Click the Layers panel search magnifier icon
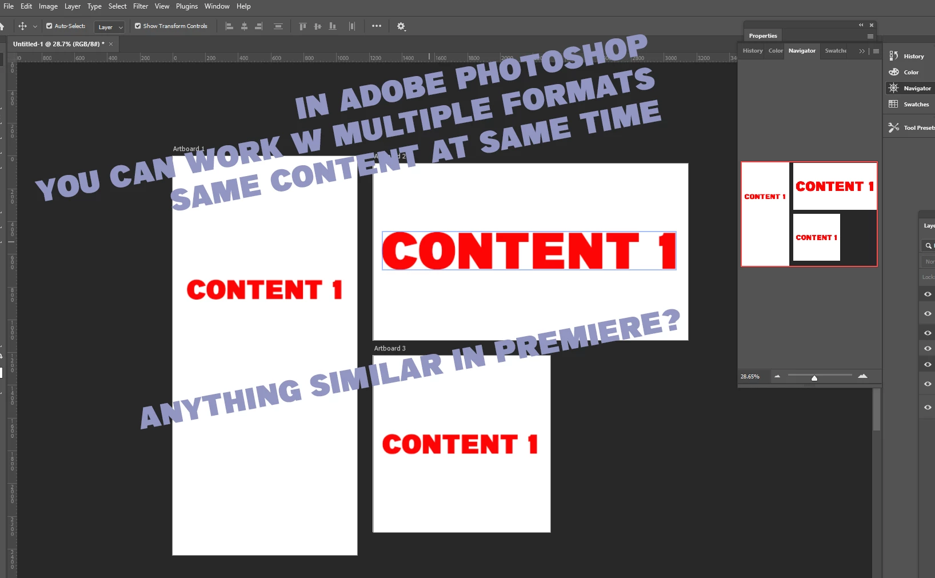935x578 pixels. coord(928,246)
